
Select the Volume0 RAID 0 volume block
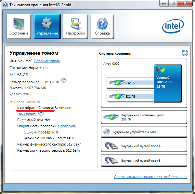(168, 83)
